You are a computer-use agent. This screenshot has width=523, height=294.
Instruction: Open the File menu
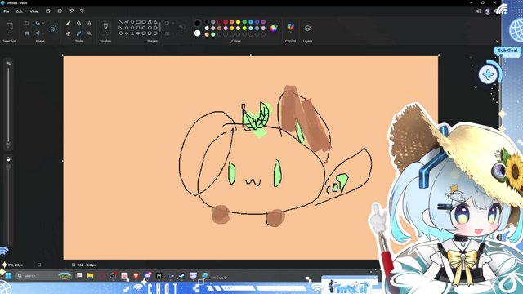[7, 11]
